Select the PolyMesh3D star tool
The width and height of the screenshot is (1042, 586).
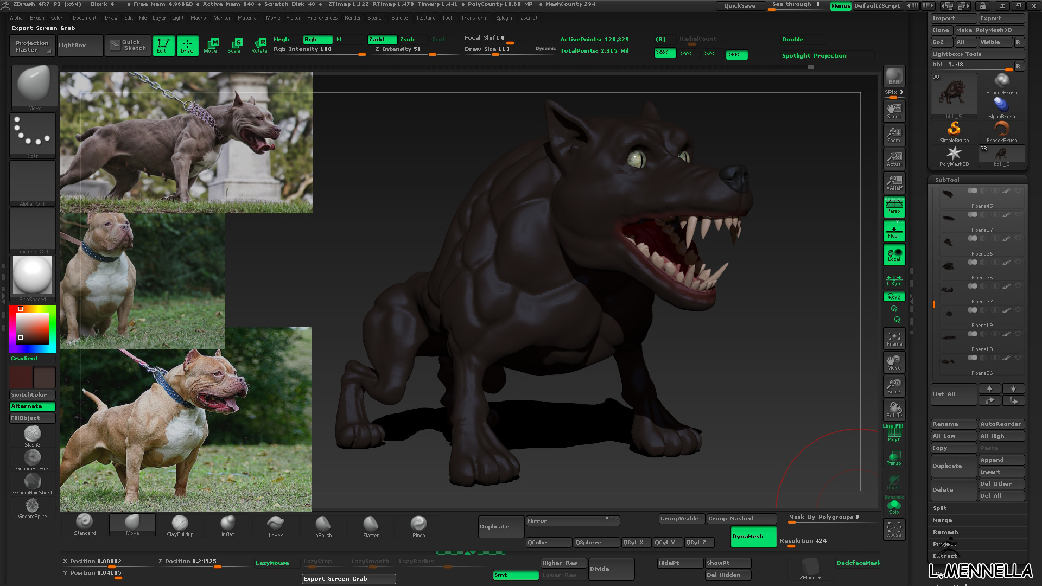point(954,156)
